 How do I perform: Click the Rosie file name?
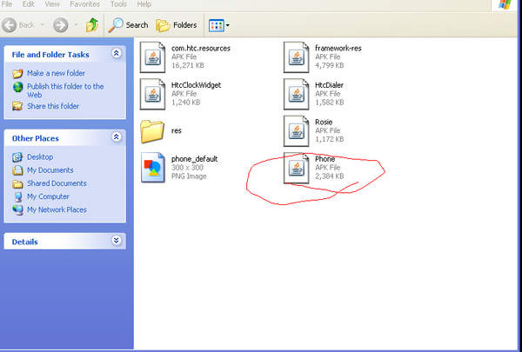click(x=324, y=122)
